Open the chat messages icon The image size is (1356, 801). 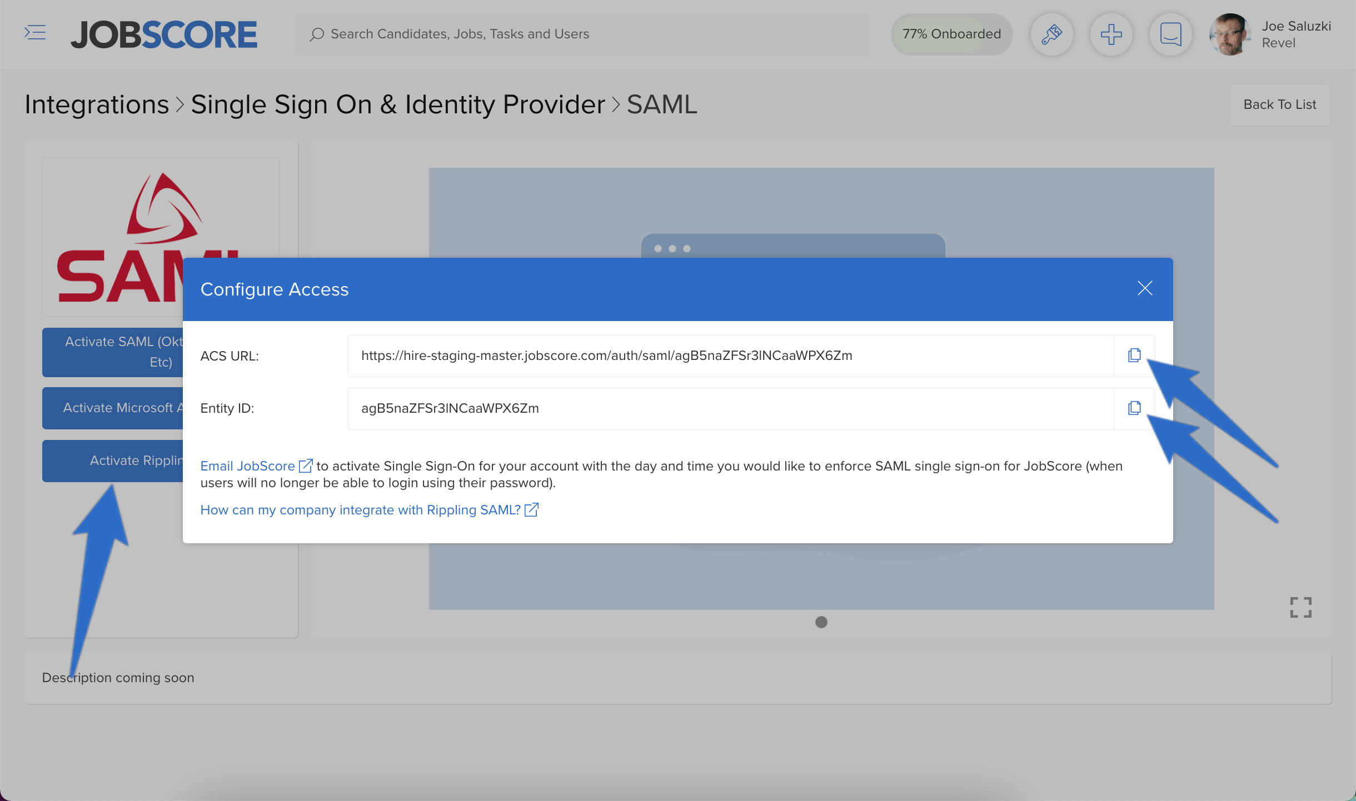pyautogui.click(x=1170, y=34)
